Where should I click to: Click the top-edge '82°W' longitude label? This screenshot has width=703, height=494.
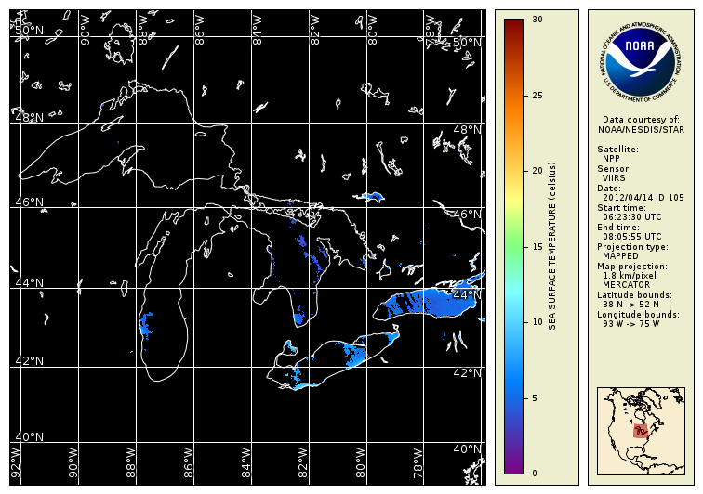click(x=314, y=30)
